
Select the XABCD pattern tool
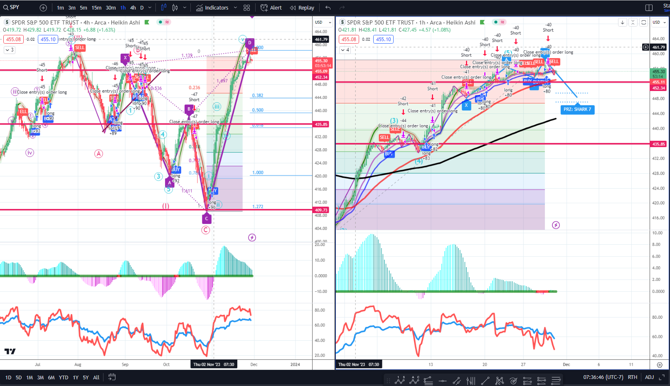499,380
